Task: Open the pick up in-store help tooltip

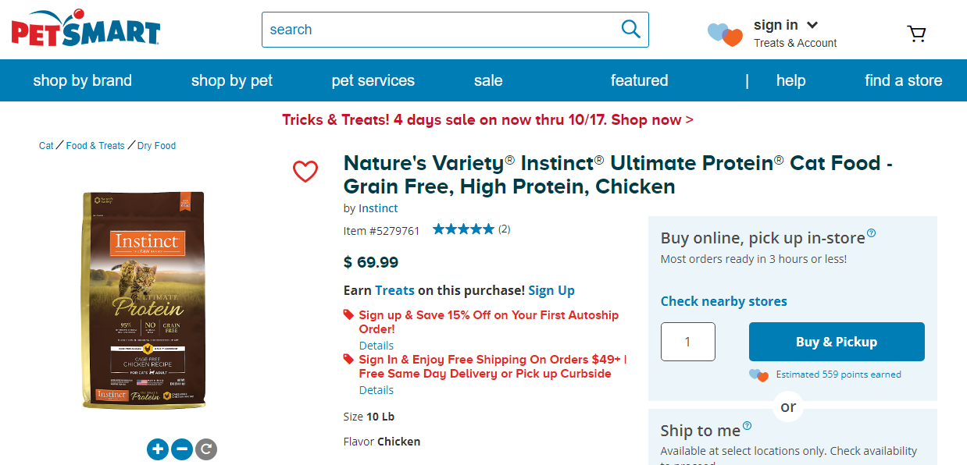Action: [x=872, y=233]
